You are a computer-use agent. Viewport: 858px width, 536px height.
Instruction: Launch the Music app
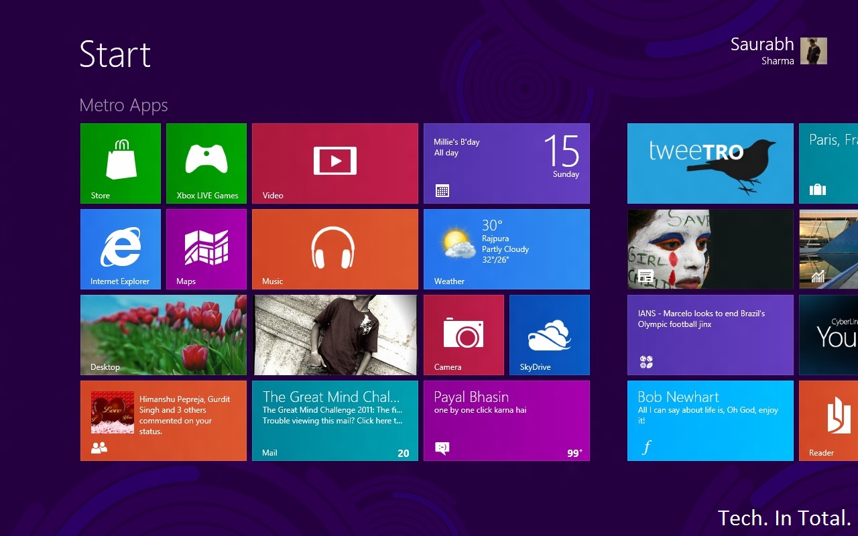coord(334,249)
